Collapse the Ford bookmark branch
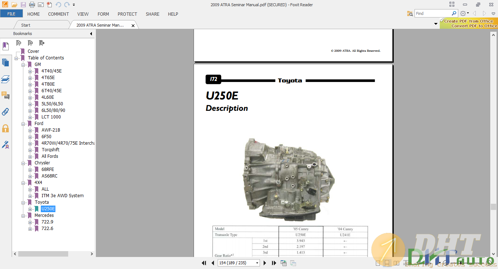498x269 pixels. tap(23, 124)
